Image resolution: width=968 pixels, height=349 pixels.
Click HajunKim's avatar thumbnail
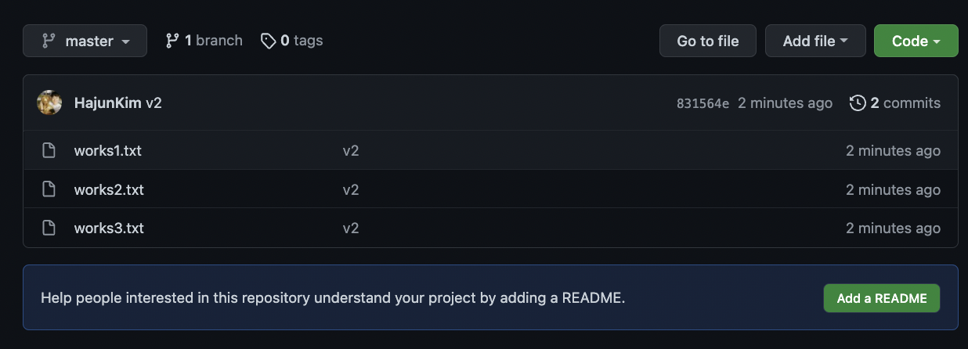[49, 103]
